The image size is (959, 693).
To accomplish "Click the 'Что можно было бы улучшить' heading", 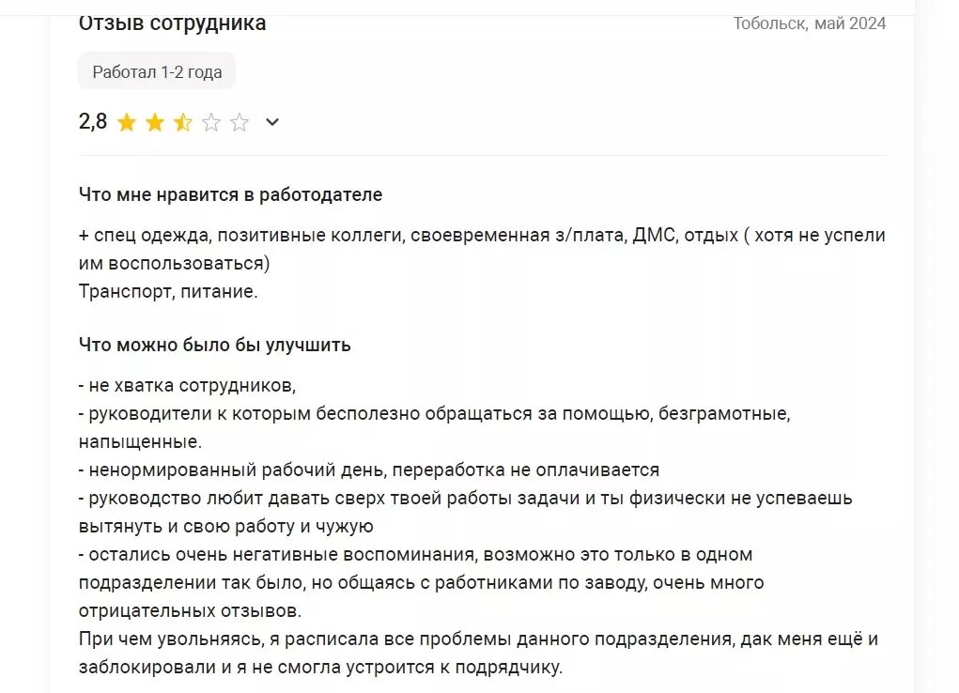I will (214, 344).
